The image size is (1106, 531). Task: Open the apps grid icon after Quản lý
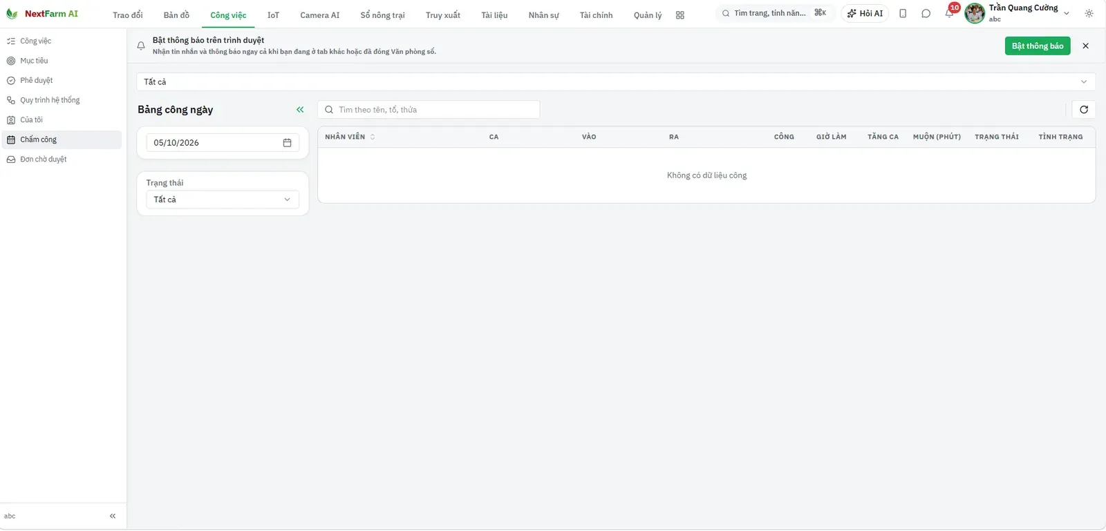[680, 15]
